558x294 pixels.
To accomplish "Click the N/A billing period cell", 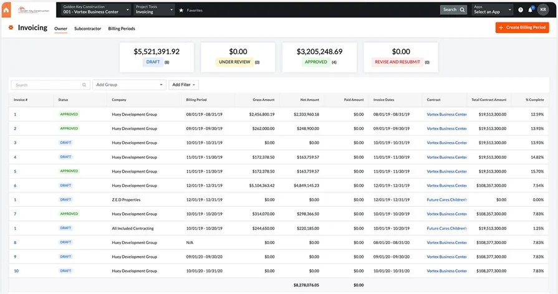I will tap(190, 242).
